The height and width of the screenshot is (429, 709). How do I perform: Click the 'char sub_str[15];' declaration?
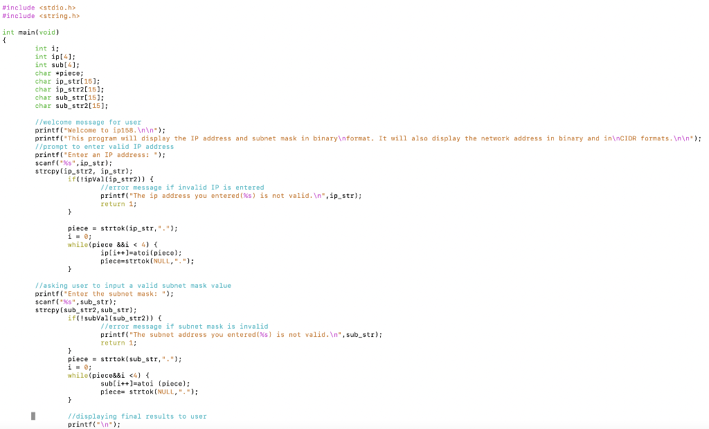pos(70,98)
